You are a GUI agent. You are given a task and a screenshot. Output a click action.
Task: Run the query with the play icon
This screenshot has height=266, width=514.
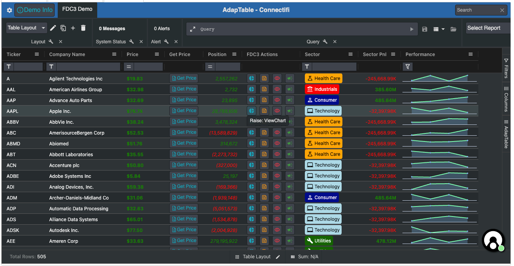coord(412,29)
